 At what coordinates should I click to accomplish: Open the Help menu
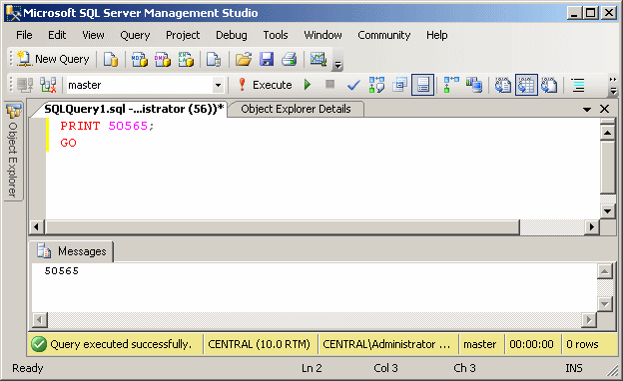437,35
